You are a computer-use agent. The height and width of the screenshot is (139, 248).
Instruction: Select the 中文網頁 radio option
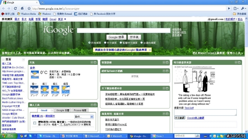[x=105, y=43]
